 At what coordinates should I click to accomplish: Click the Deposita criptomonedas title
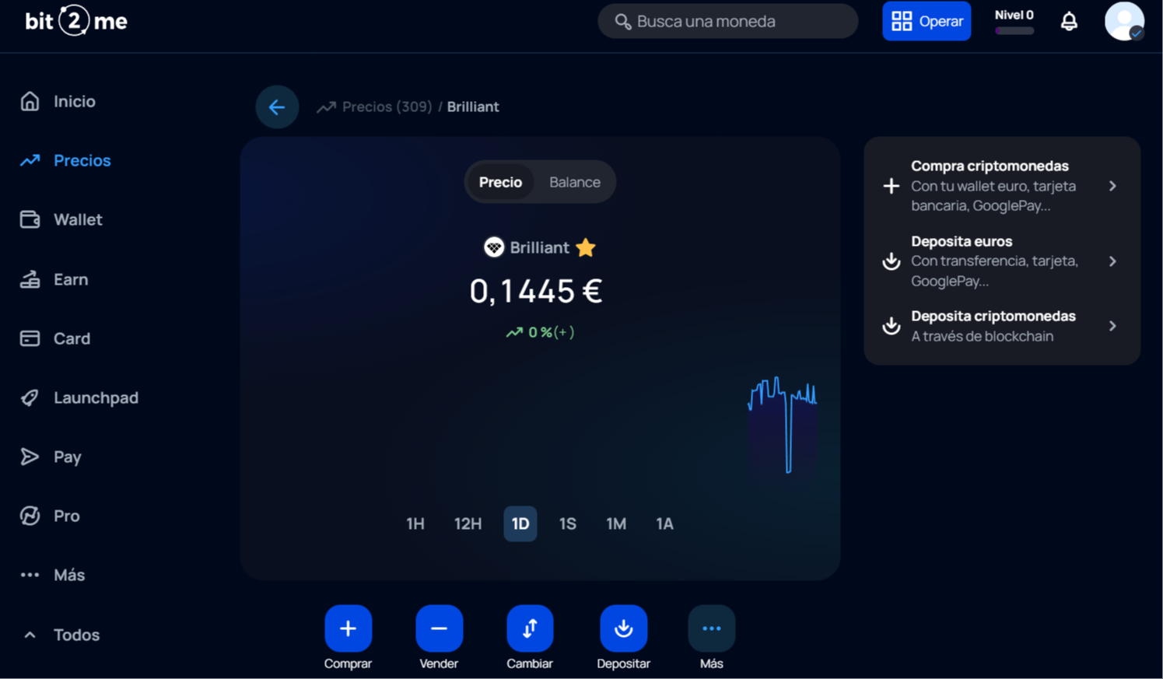click(993, 316)
